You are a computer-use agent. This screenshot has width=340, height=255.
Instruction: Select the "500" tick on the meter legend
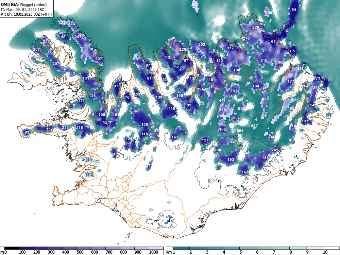click(80, 252)
